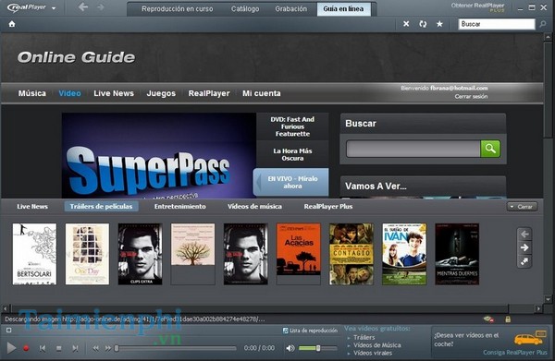Click the status bar blocked-content icon

pyautogui.click(x=488, y=319)
